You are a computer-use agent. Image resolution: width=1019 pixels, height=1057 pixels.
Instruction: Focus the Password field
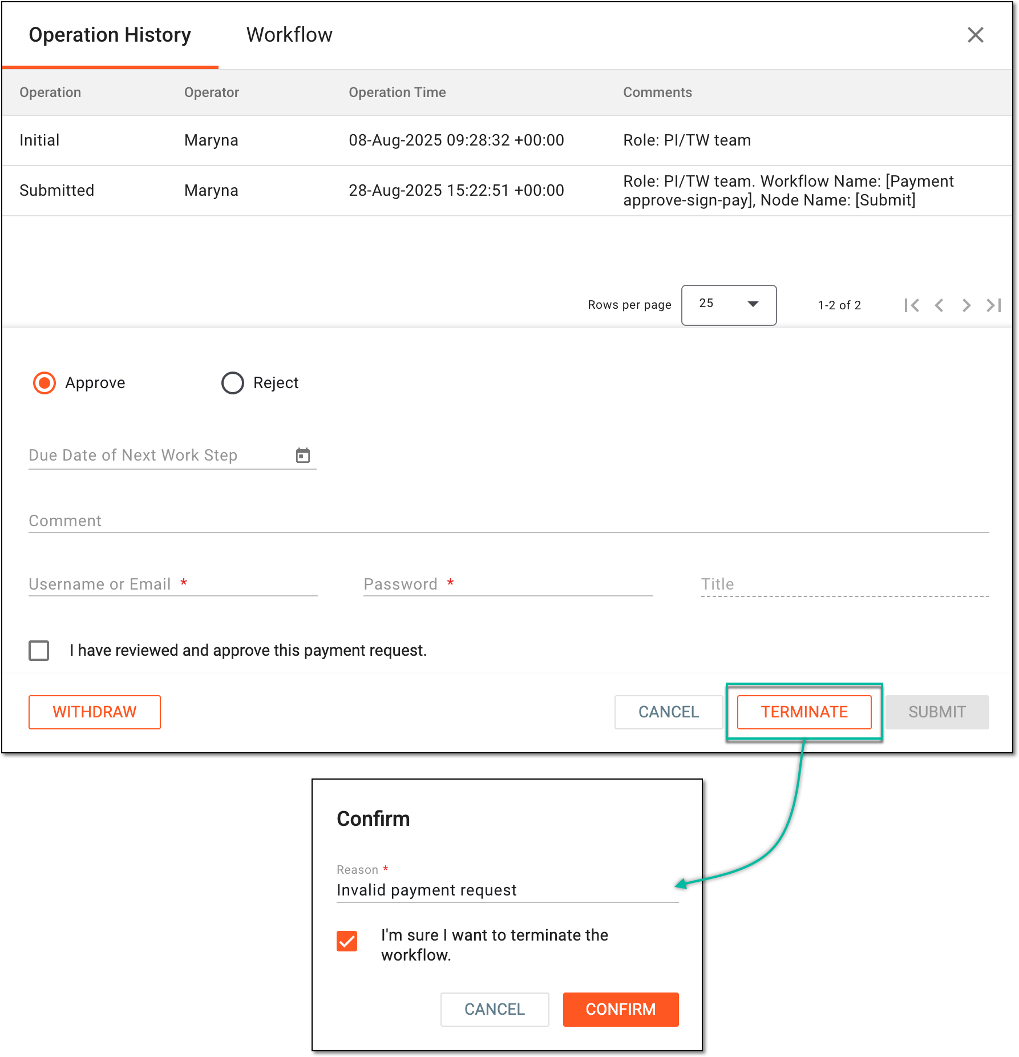(x=508, y=584)
